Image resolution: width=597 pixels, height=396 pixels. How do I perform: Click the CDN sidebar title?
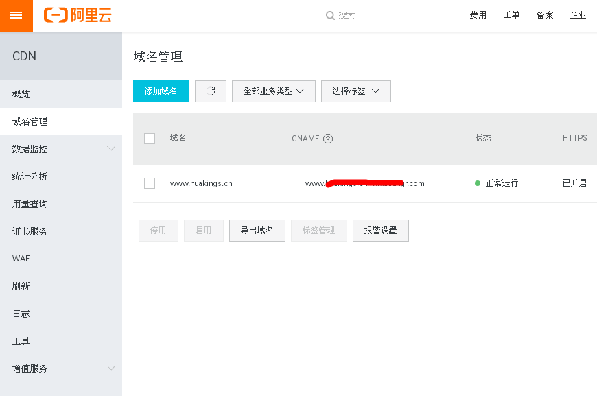point(25,56)
